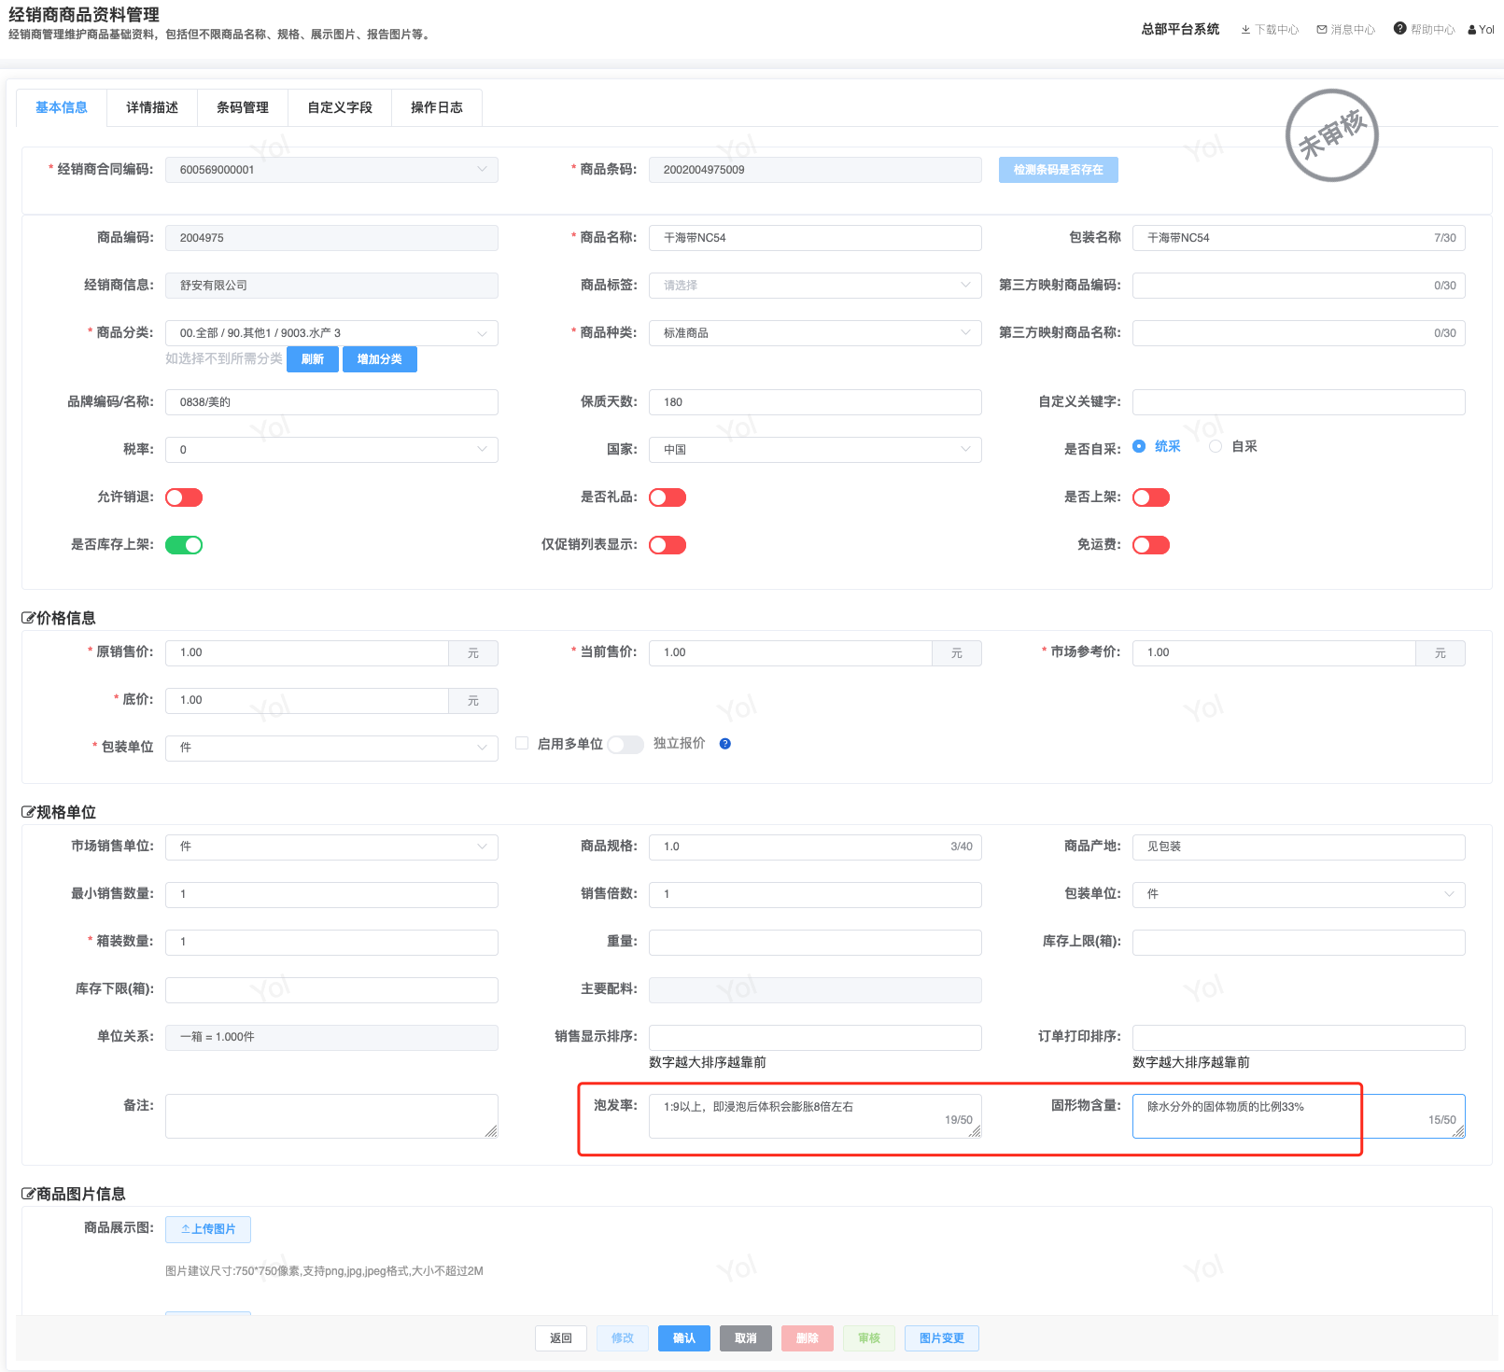
Task: Click the independent pricing help tooltip icon
Action: pyautogui.click(x=725, y=744)
